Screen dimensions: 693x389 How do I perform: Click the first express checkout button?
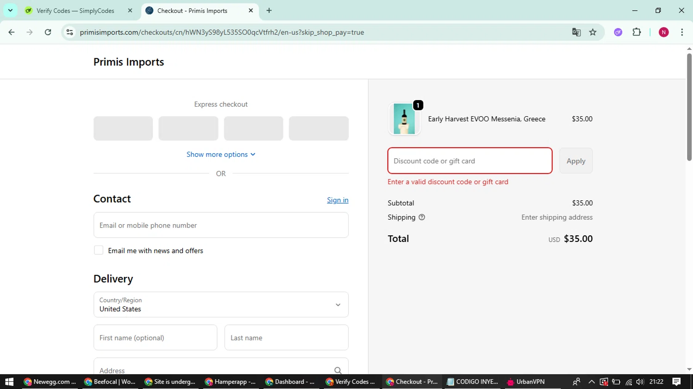pos(123,128)
